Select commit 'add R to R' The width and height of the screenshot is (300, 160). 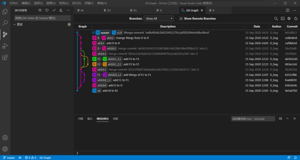click(113, 43)
